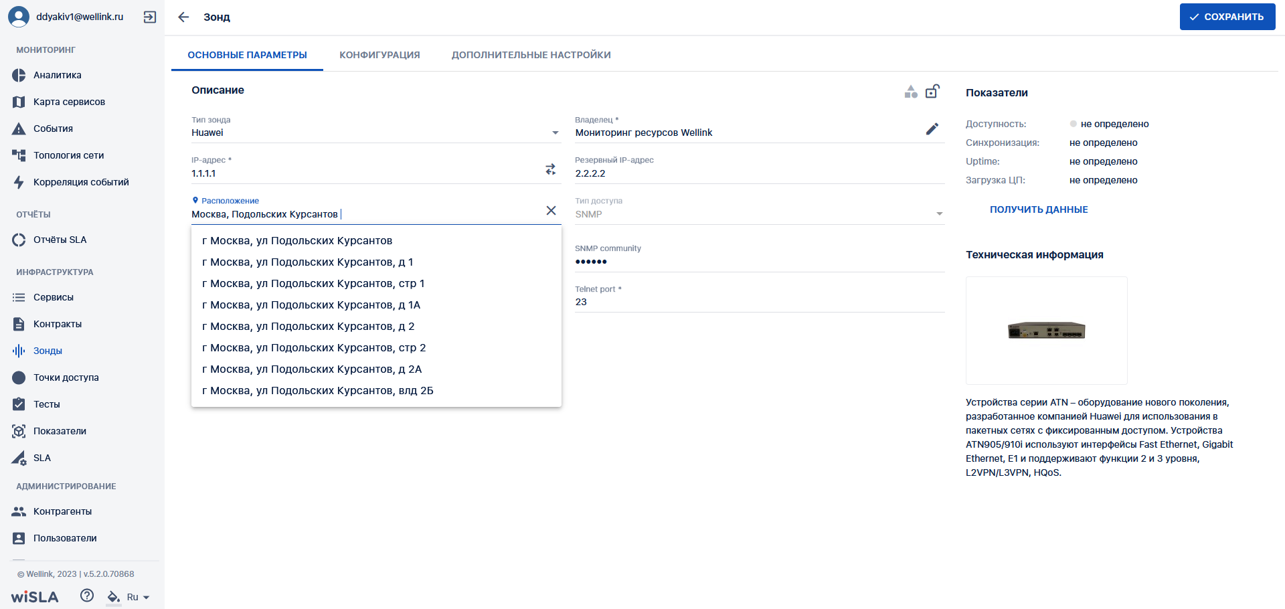Open Контрагенты in the sidebar
This screenshot has width=1285, height=609.
tap(82, 511)
